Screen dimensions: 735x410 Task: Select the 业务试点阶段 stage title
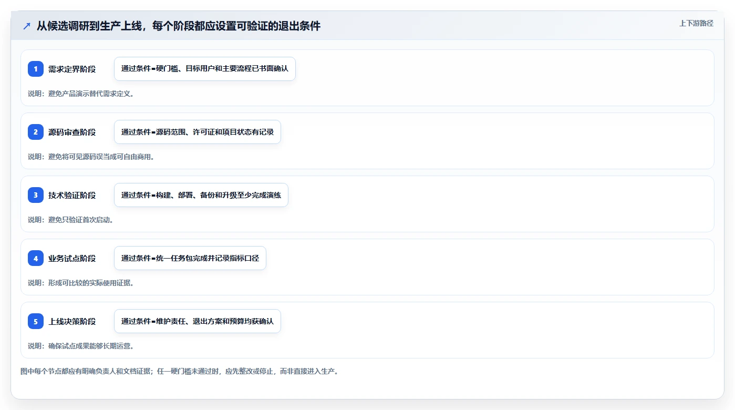pos(72,258)
